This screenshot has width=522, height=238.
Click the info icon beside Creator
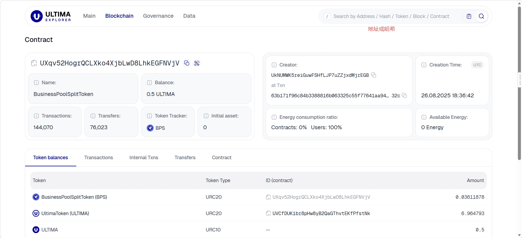(x=274, y=65)
